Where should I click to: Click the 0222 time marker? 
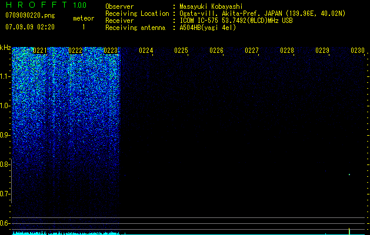point(75,51)
